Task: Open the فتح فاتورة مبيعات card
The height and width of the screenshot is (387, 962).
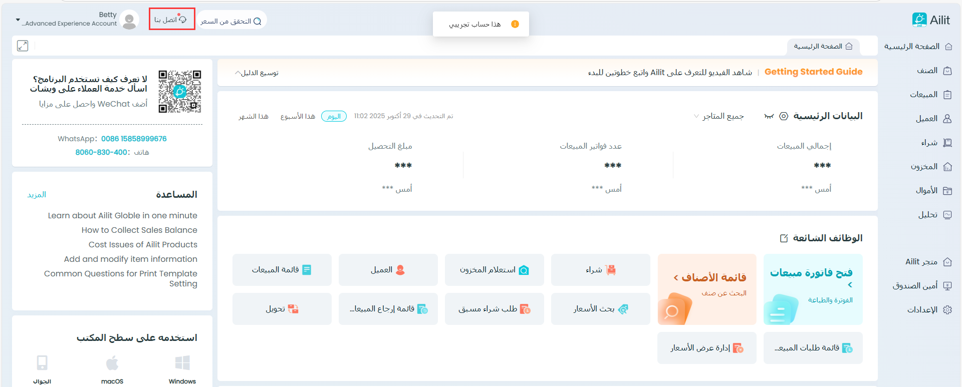Action: [813, 289]
